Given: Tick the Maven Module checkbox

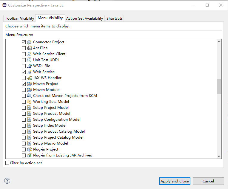Looking at the screenshot, I should pyautogui.click(x=24, y=90).
